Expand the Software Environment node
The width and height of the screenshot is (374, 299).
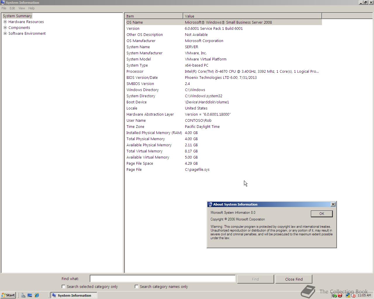5,33
